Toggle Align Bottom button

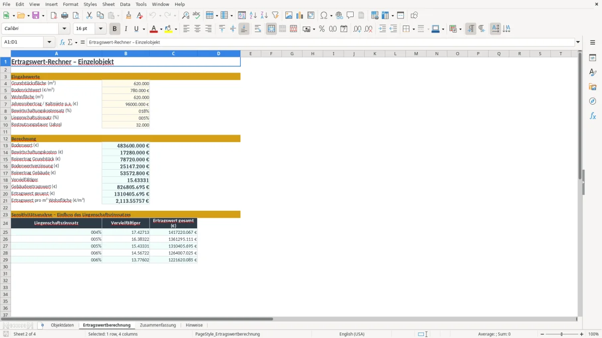pos(244,29)
